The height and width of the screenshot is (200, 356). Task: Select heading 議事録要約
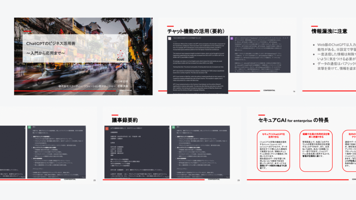tap(125, 120)
